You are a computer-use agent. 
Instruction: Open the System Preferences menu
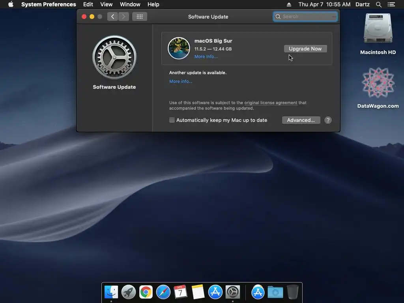coord(49,4)
